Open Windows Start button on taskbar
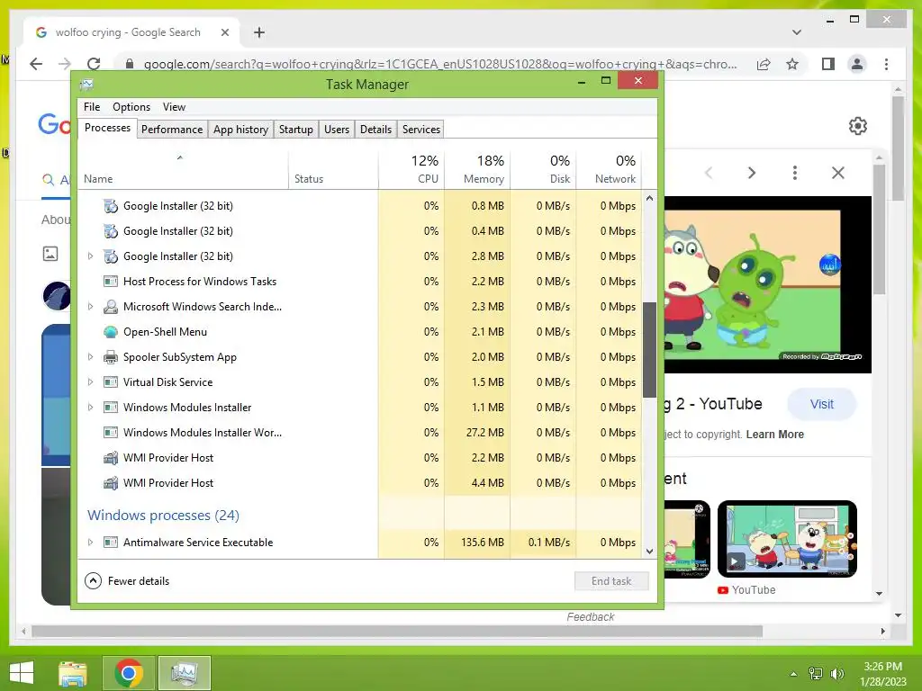 22,673
